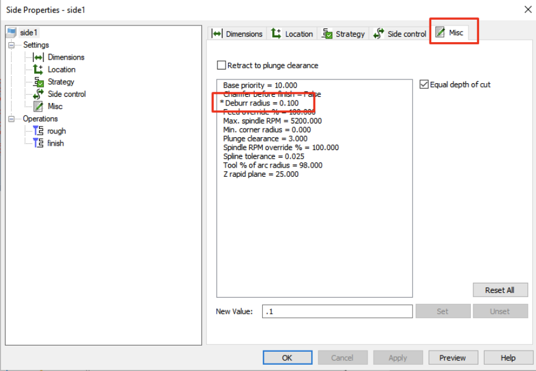Select the side1 document icon
536x371 pixels.
click(12, 32)
